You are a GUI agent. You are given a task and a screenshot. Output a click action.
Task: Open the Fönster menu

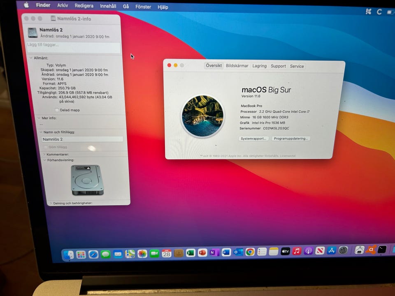143,7
